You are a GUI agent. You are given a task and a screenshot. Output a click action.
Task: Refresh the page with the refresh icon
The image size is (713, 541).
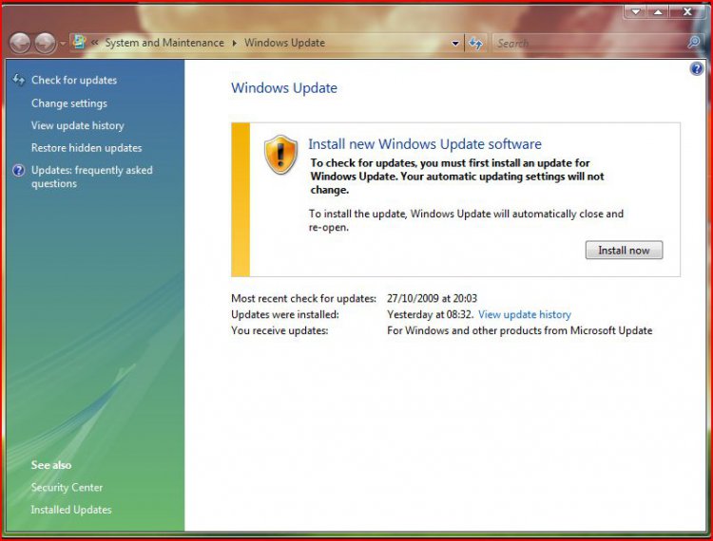coord(475,44)
